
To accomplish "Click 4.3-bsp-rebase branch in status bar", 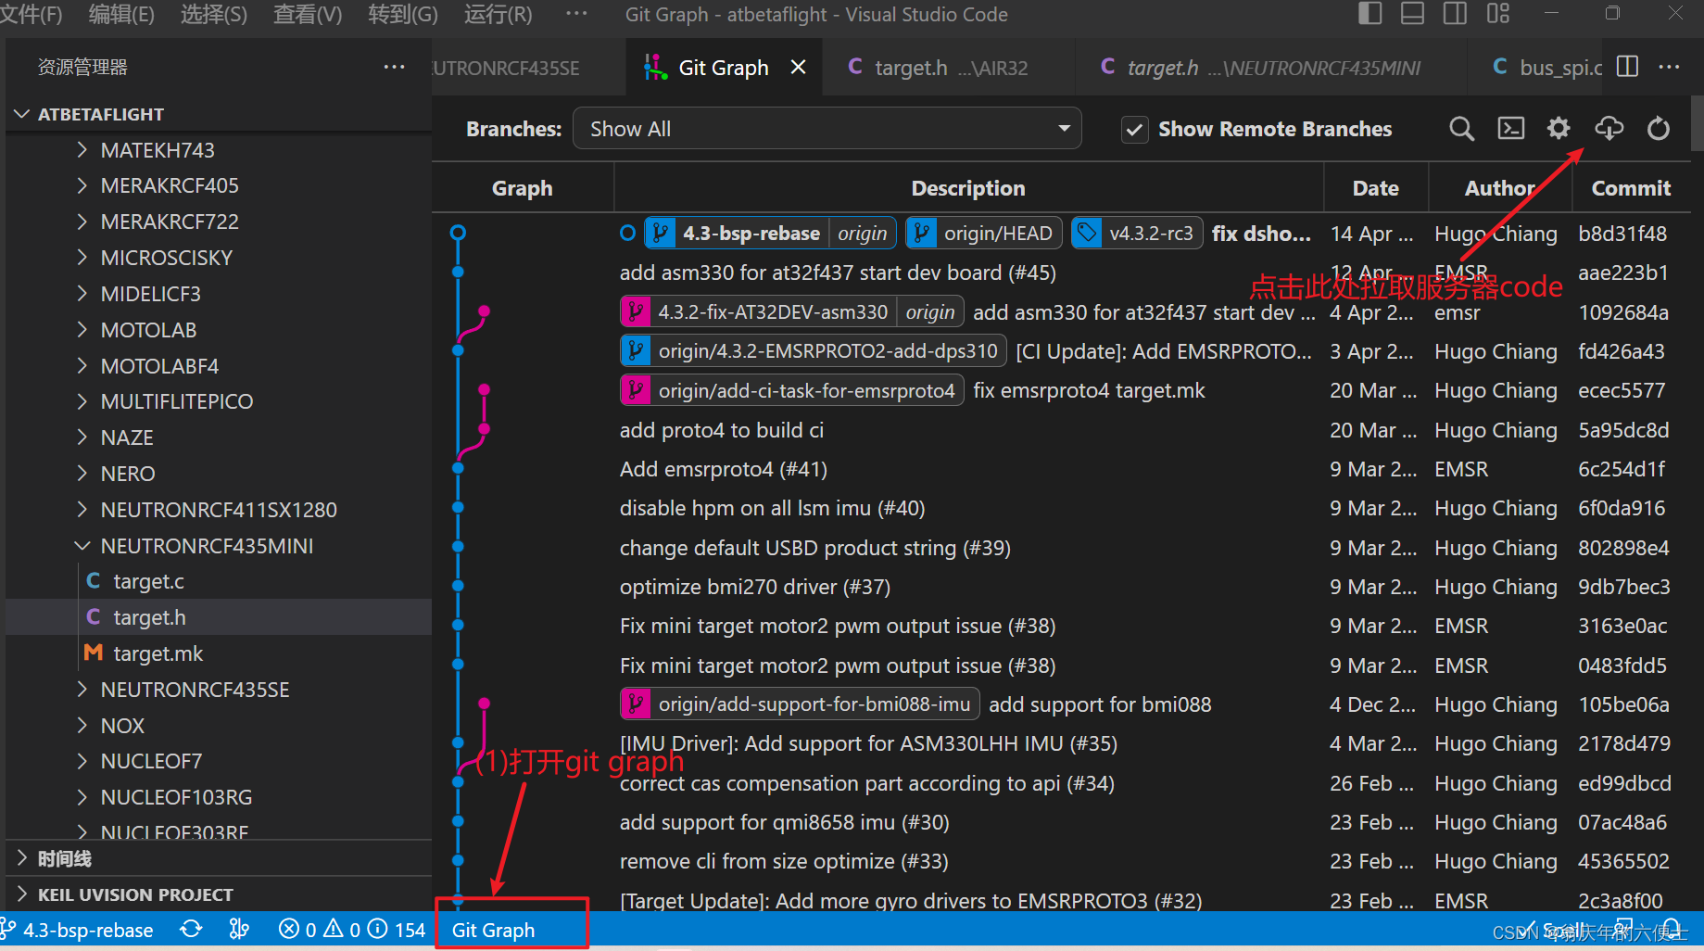I will 78,930.
